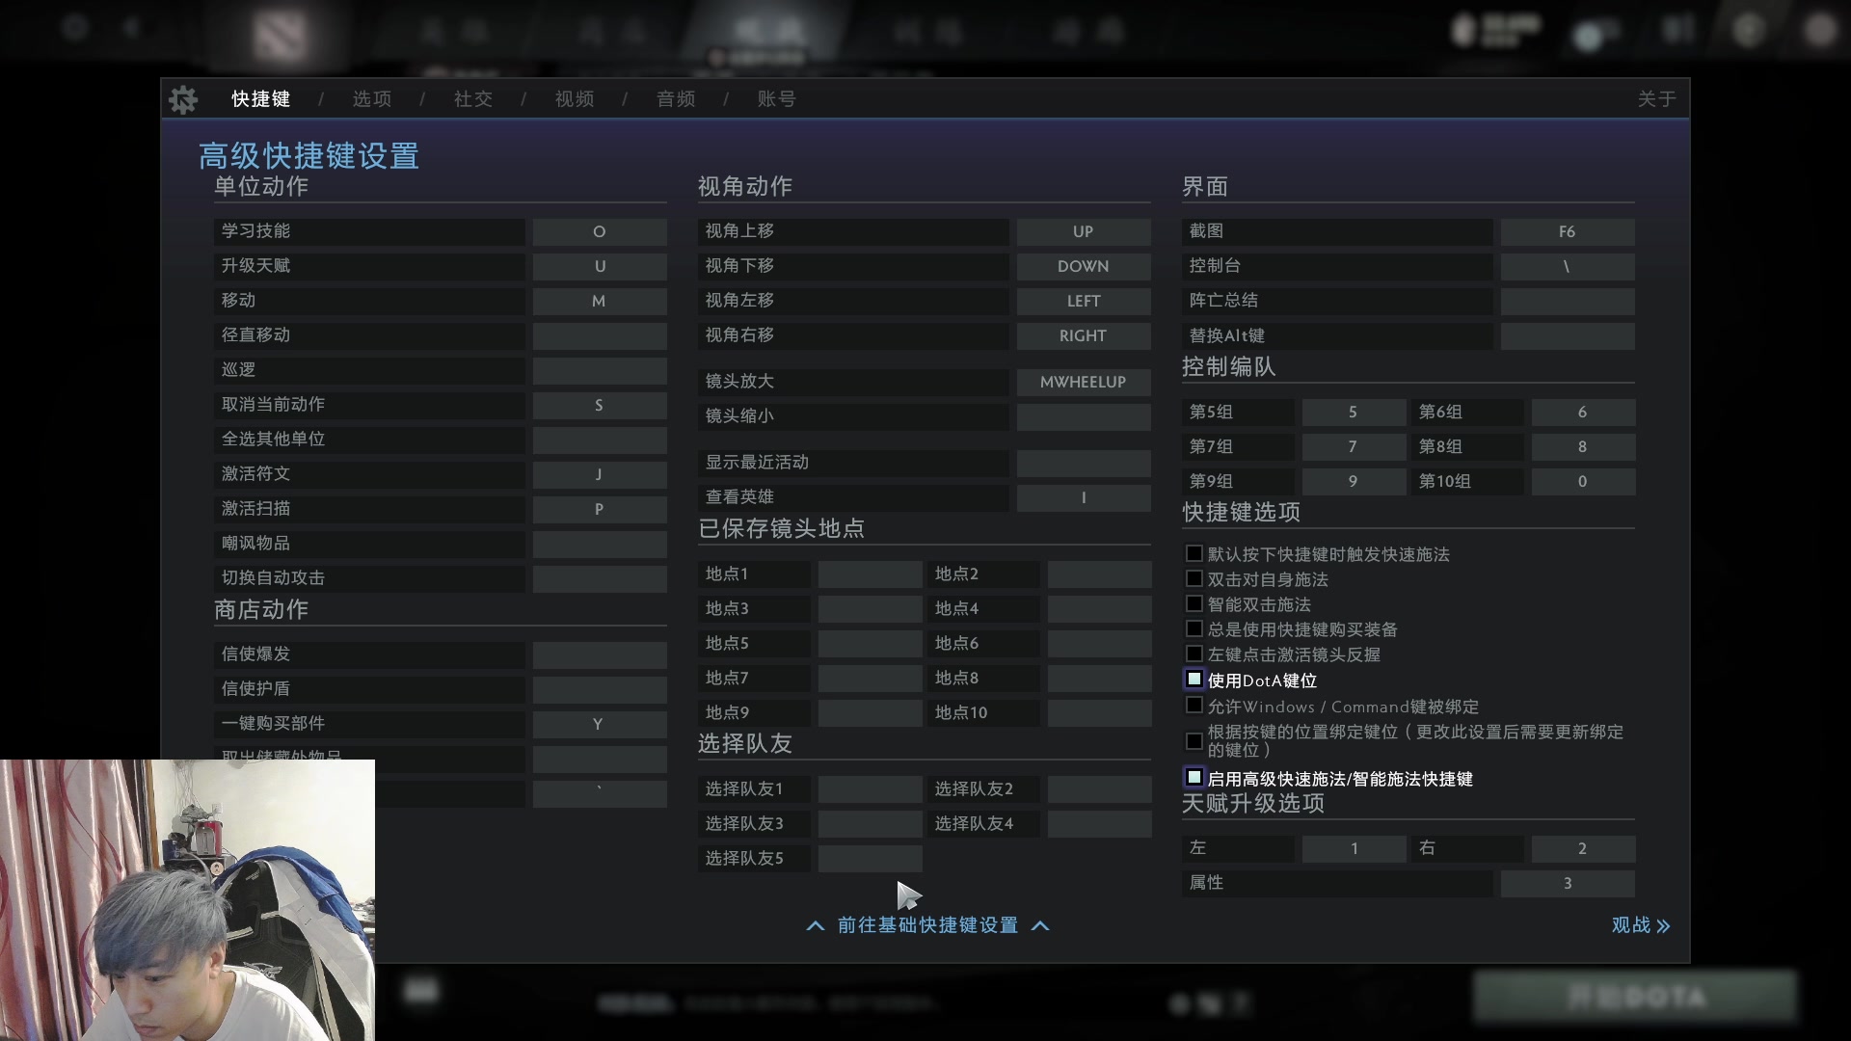Image resolution: width=1851 pixels, height=1041 pixels.
Task: Click the 地点1 camera location binding slot
Action: point(870,574)
